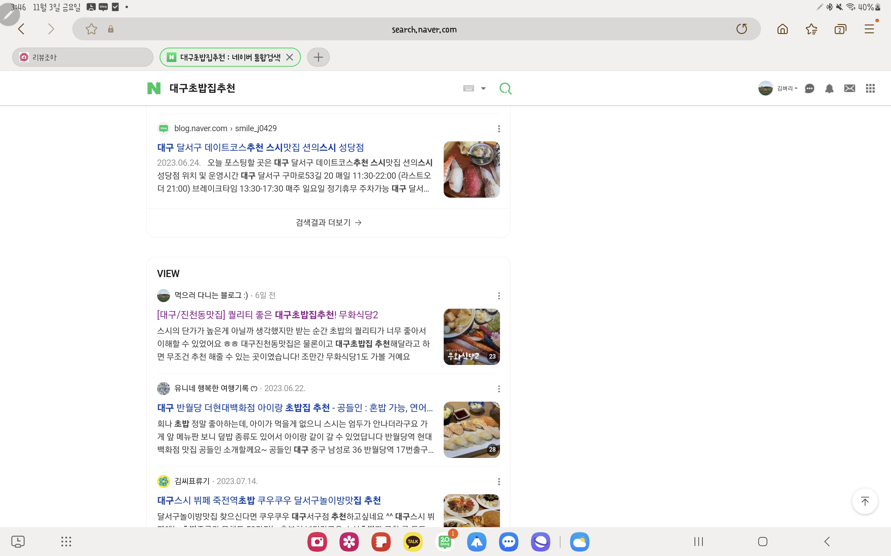
Task: Open browser bookmarks list star icon
Action: coord(811,29)
